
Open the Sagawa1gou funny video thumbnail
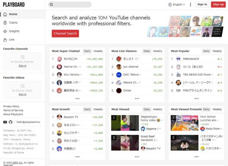[x=125, y=123]
